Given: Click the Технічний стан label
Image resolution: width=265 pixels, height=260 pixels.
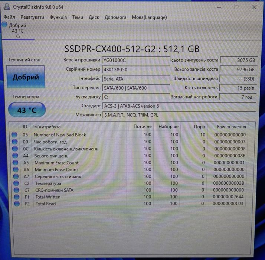Looking at the screenshot, I should (x=24, y=60).
